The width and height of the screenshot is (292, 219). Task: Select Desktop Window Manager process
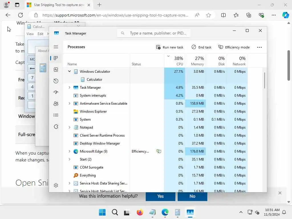[155, 143]
